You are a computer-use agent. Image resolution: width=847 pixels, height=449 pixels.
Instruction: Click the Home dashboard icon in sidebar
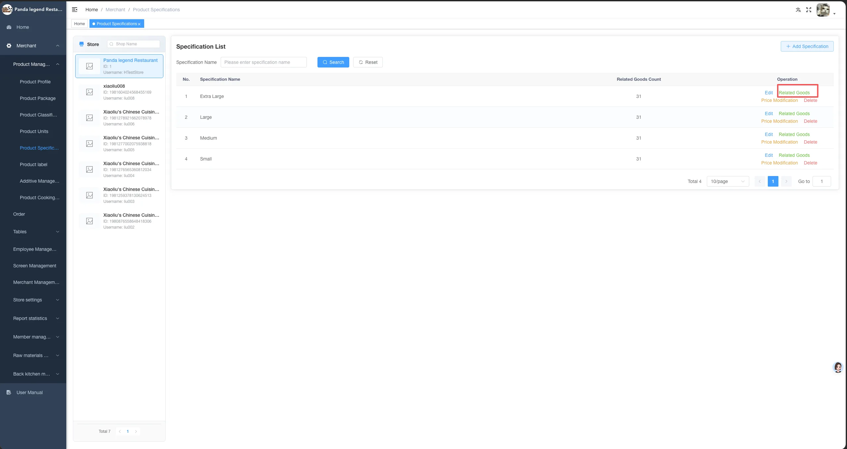[9, 27]
